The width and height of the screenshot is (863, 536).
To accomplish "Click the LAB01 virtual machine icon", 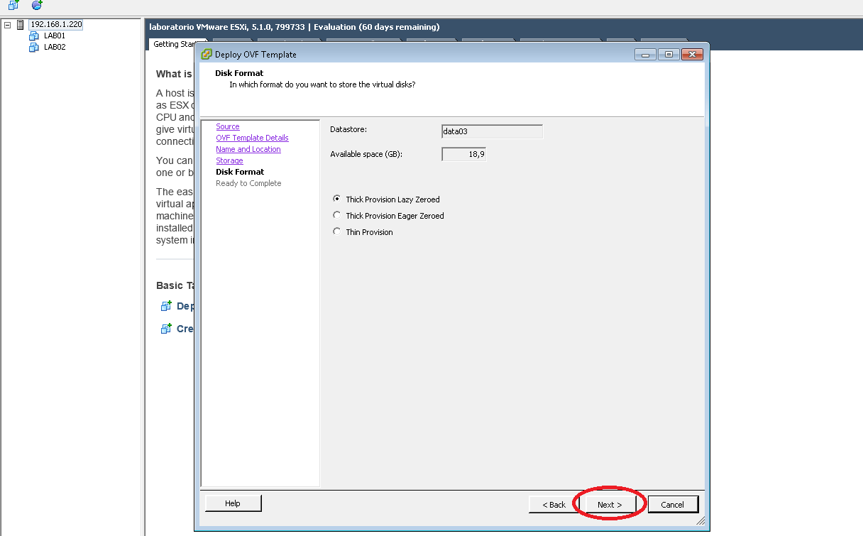I will pyautogui.click(x=33, y=35).
